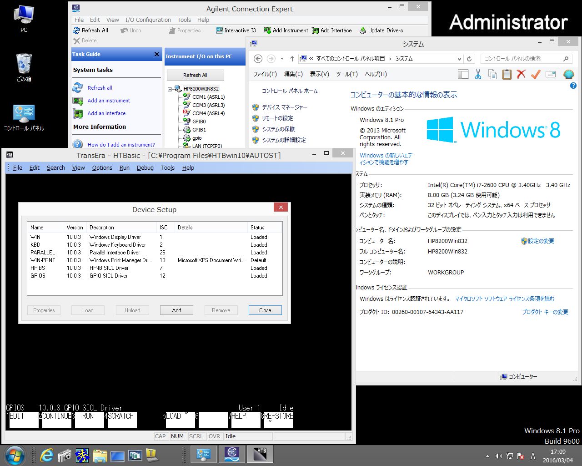Click the properties card icon in the System window toolbar
Viewport: 582px width, 466px height.
pos(551,74)
